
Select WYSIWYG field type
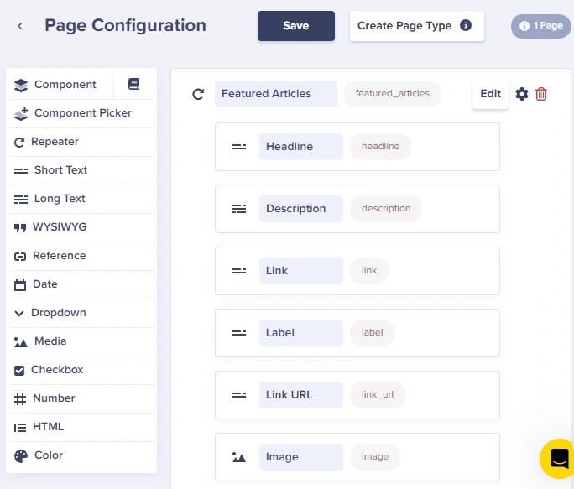pyautogui.click(x=81, y=227)
